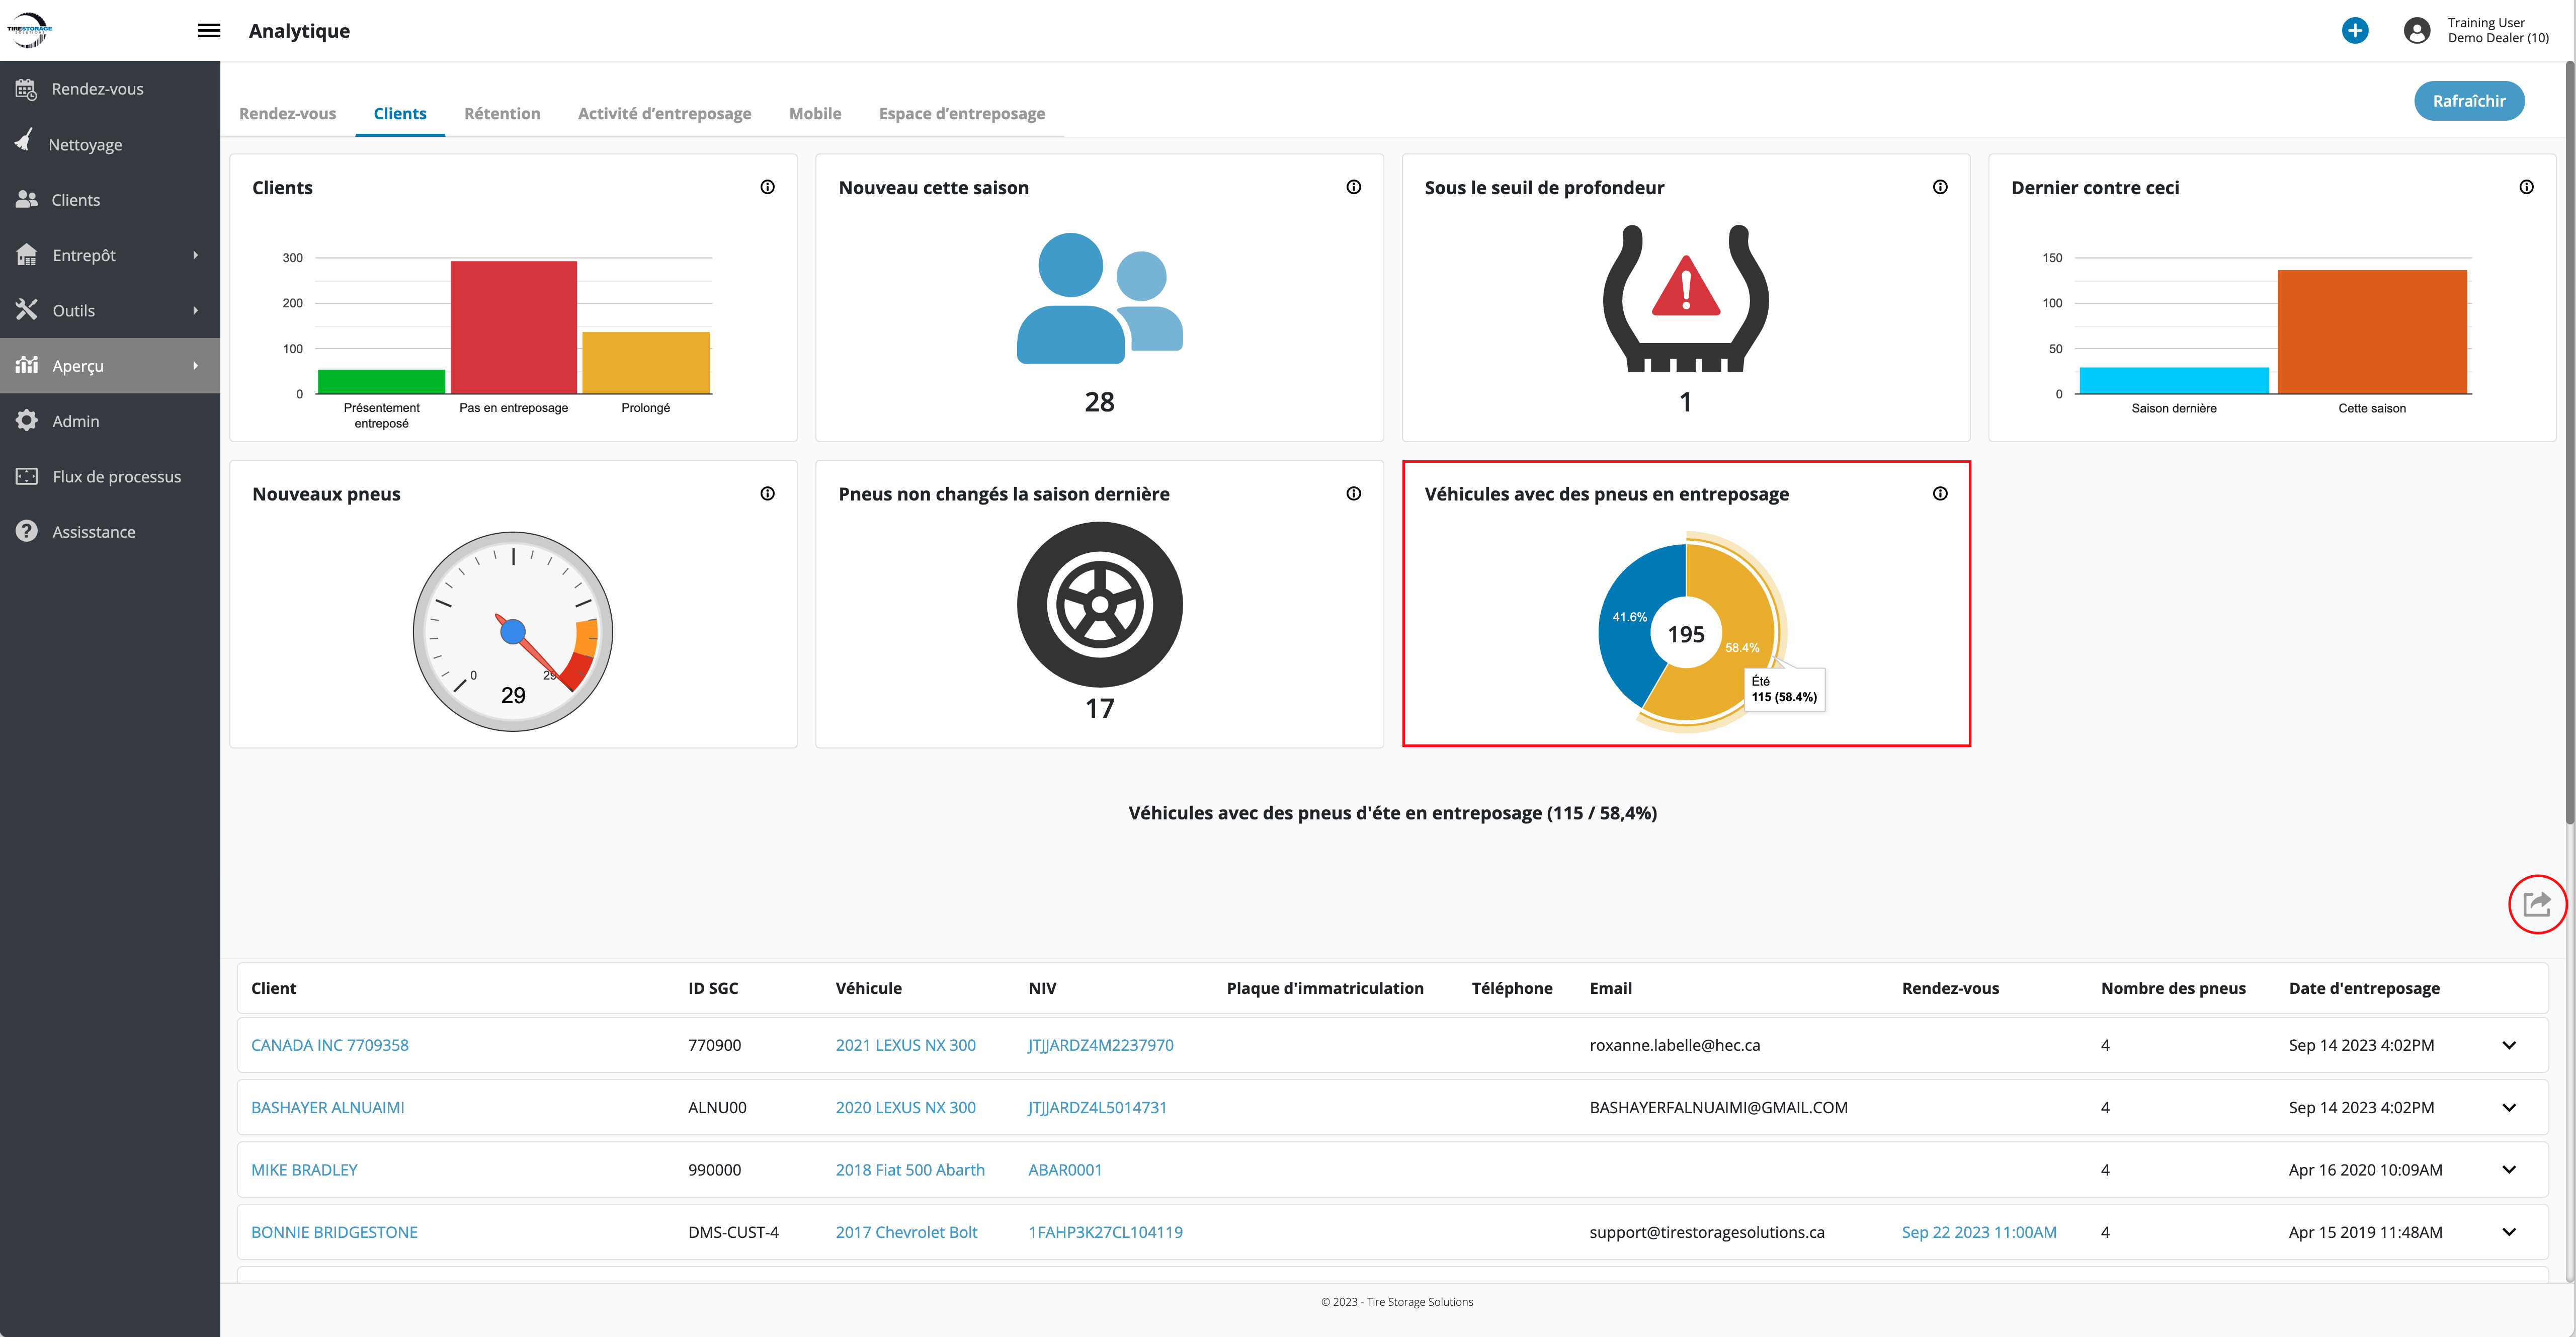2576x1337 pixels.
Task: Click the blue plus add icon
Action: 2354,30
